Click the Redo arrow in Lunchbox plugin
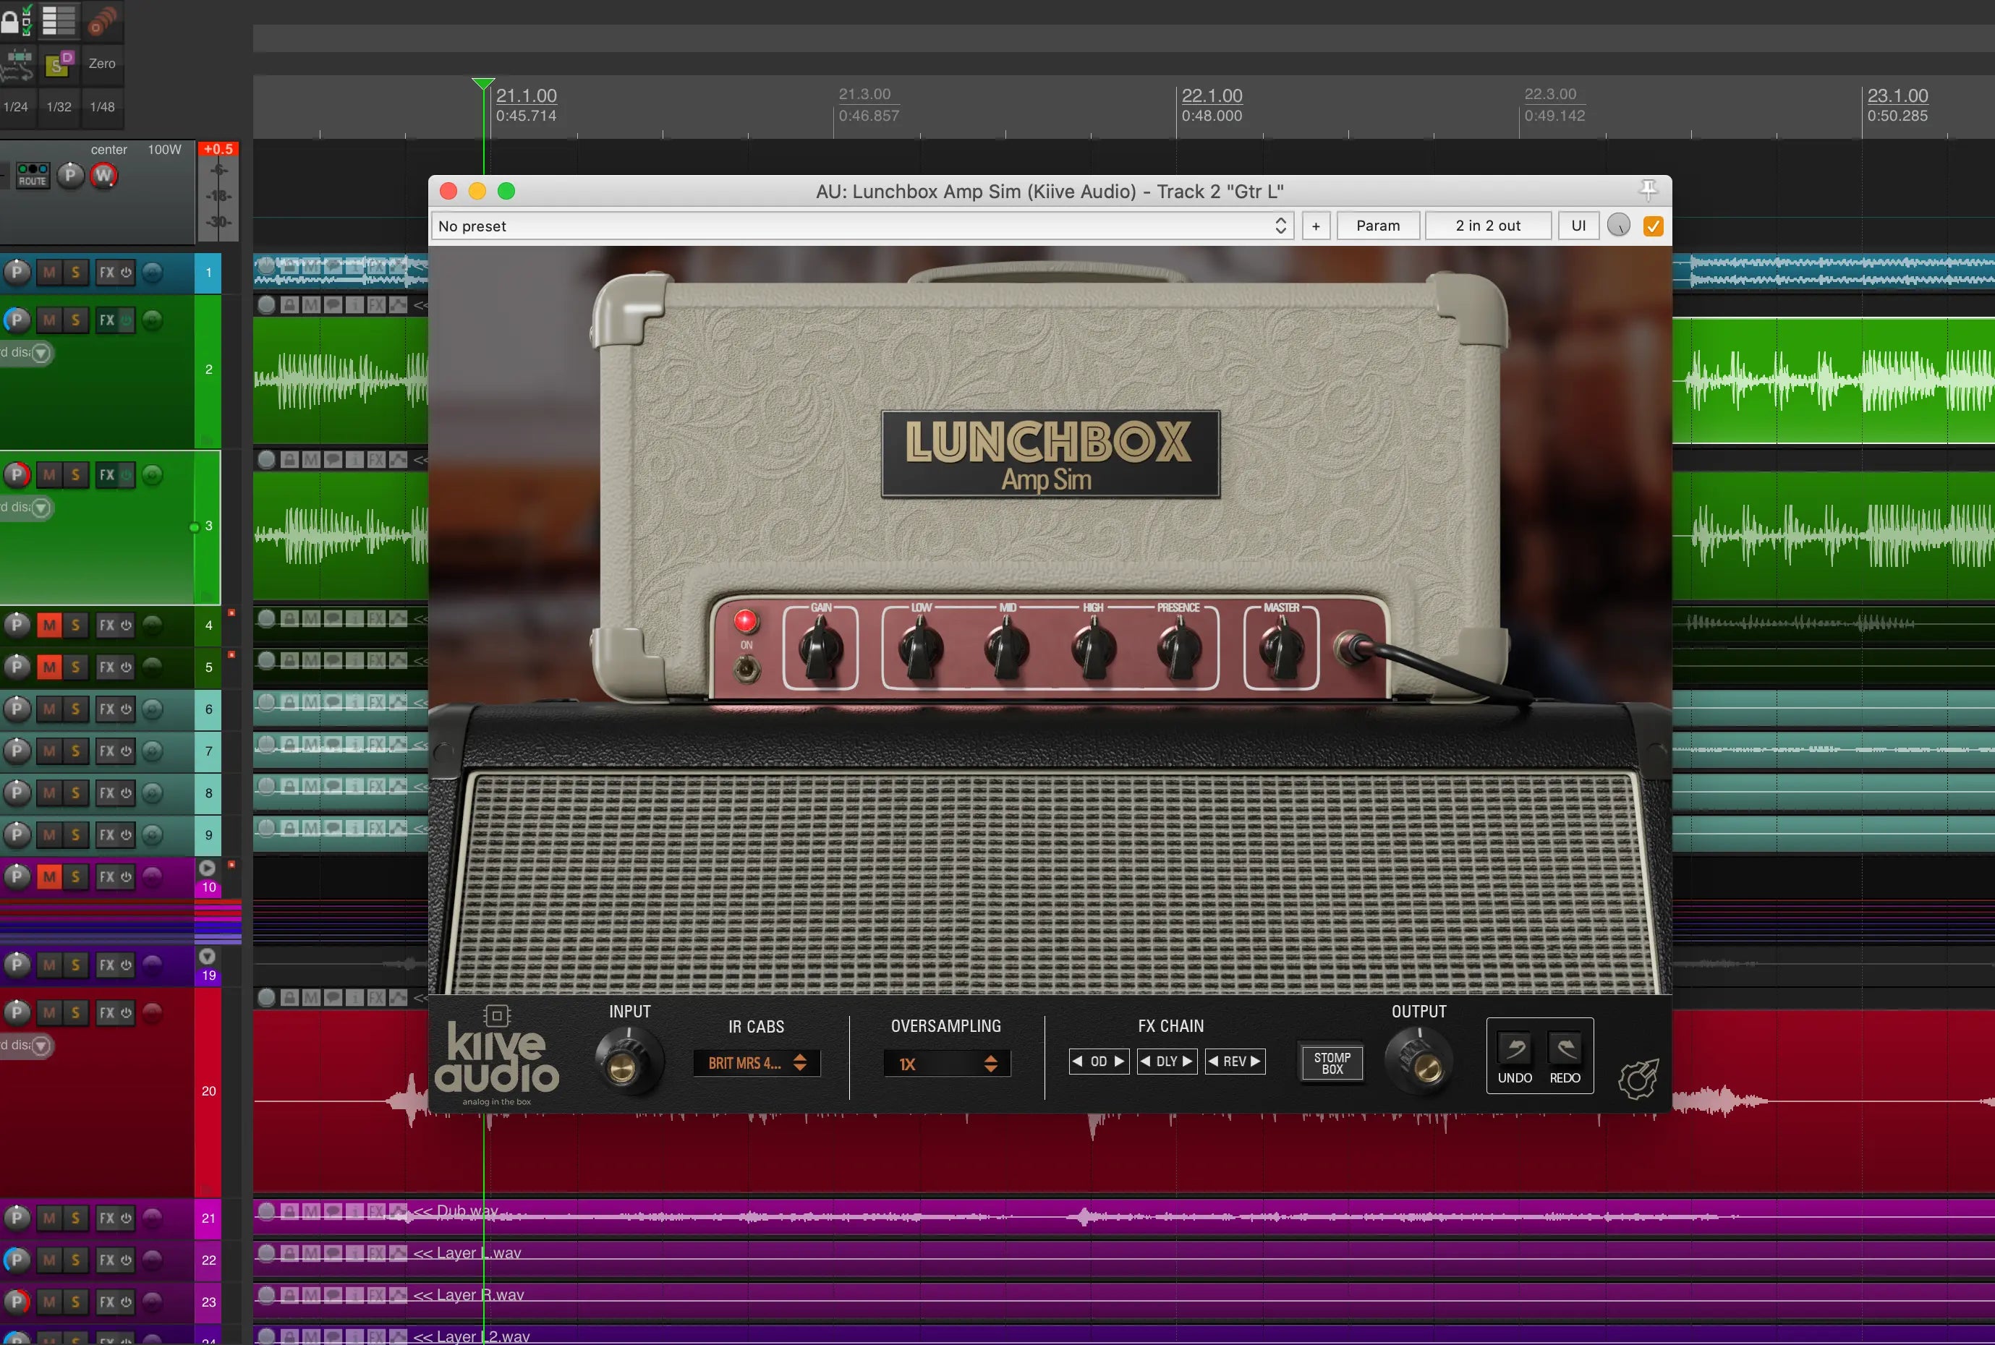This screenshot has height=1345, width=1995. pyautogui.click(x=1565, y=1049)
